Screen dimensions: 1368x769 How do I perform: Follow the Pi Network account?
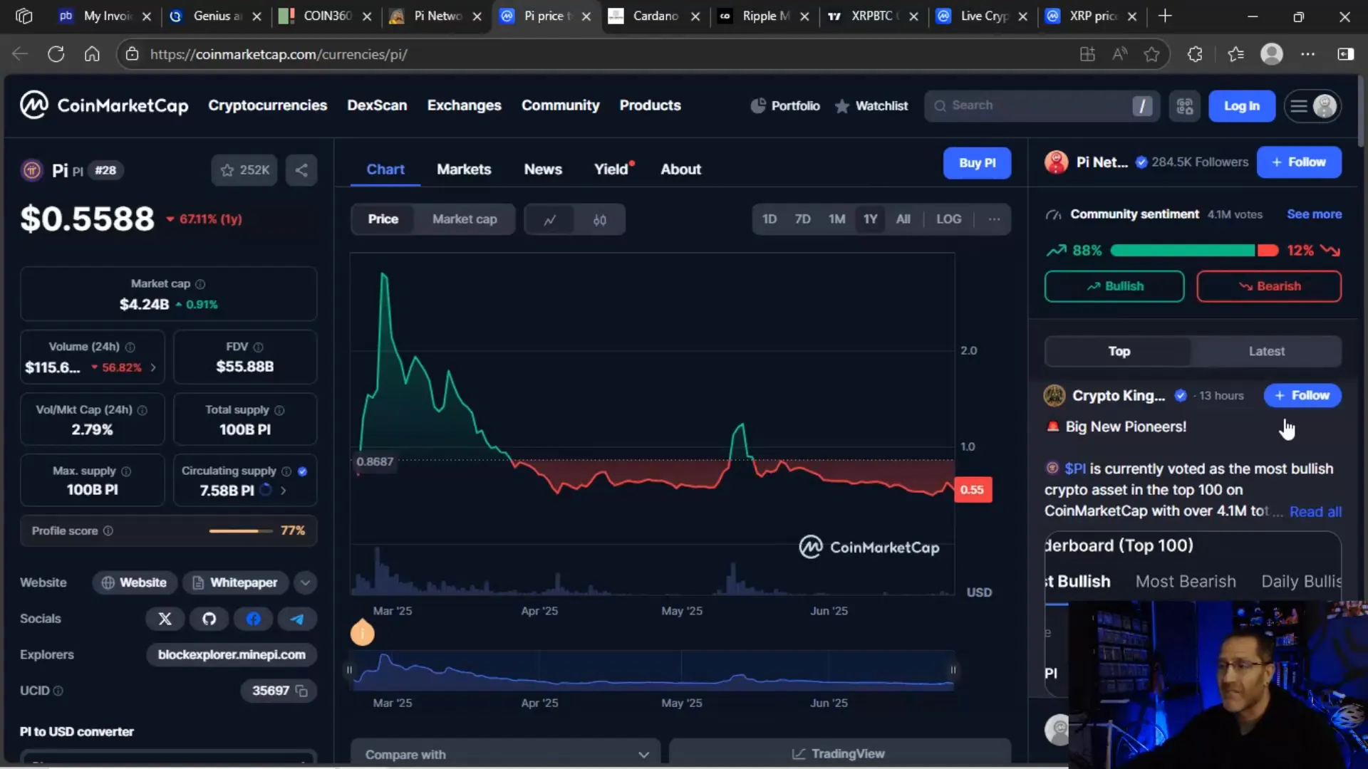tap(1299, 162)
